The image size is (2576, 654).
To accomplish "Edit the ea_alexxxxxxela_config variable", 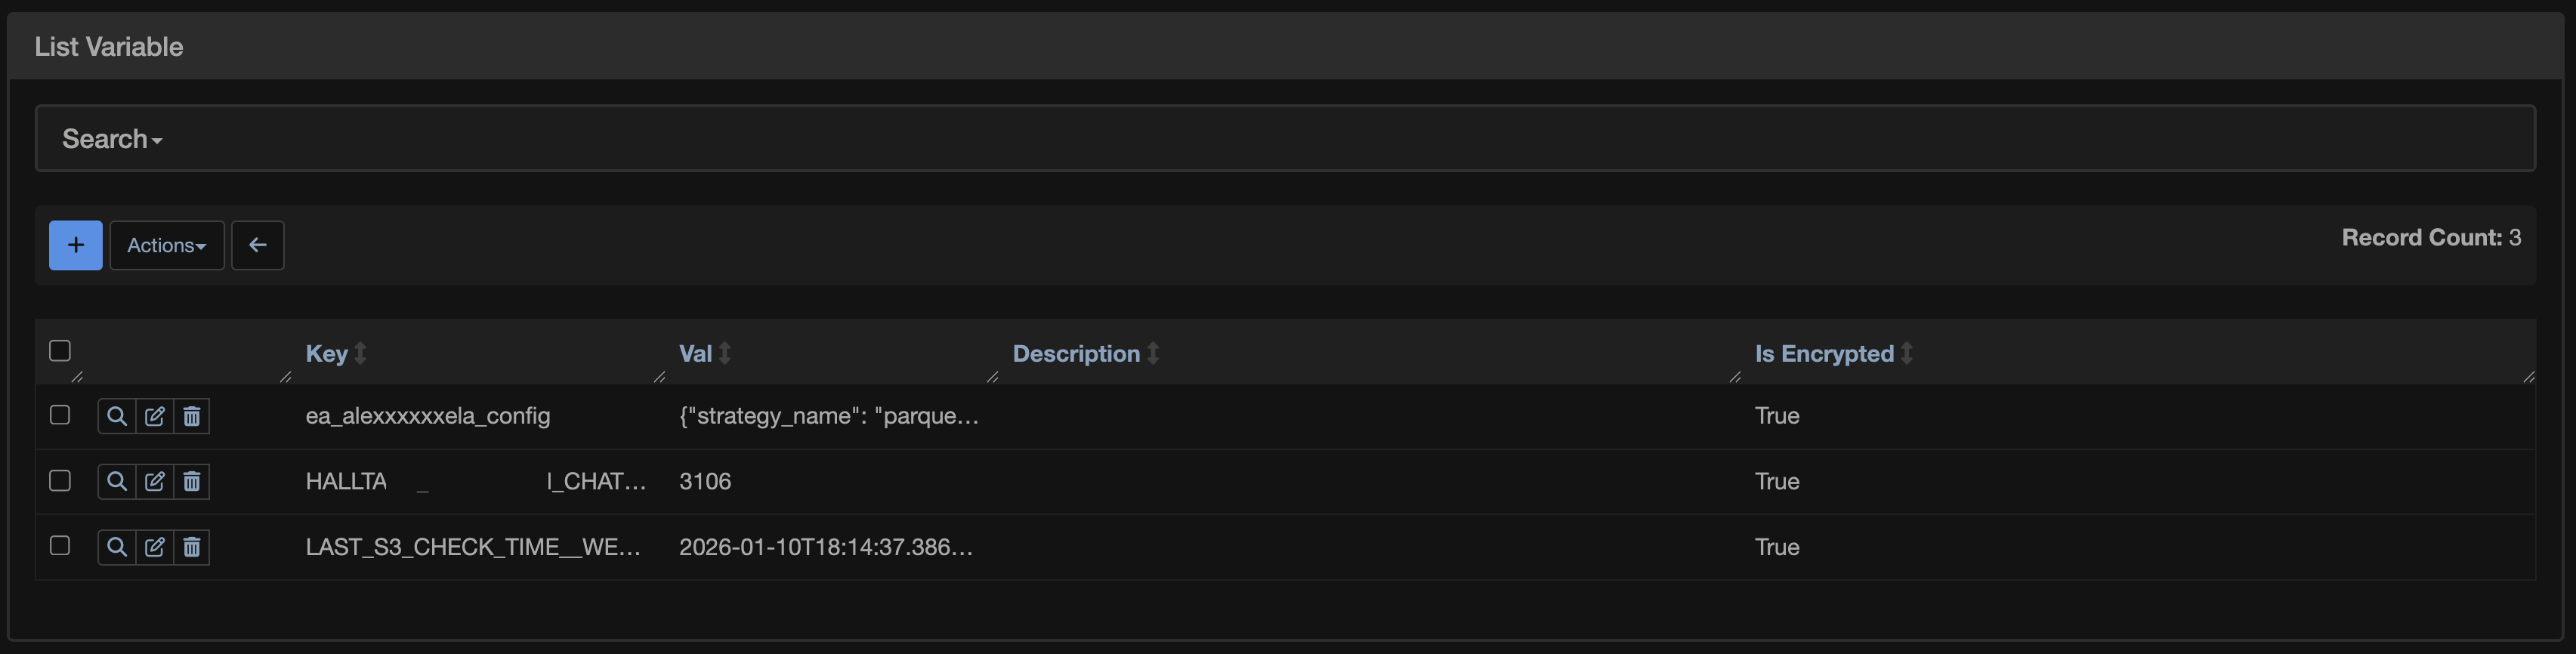I will 154,415.
